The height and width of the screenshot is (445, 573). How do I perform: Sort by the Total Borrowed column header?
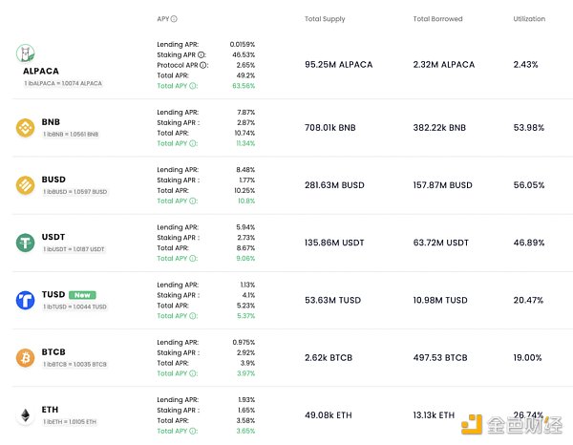[438, 19]
